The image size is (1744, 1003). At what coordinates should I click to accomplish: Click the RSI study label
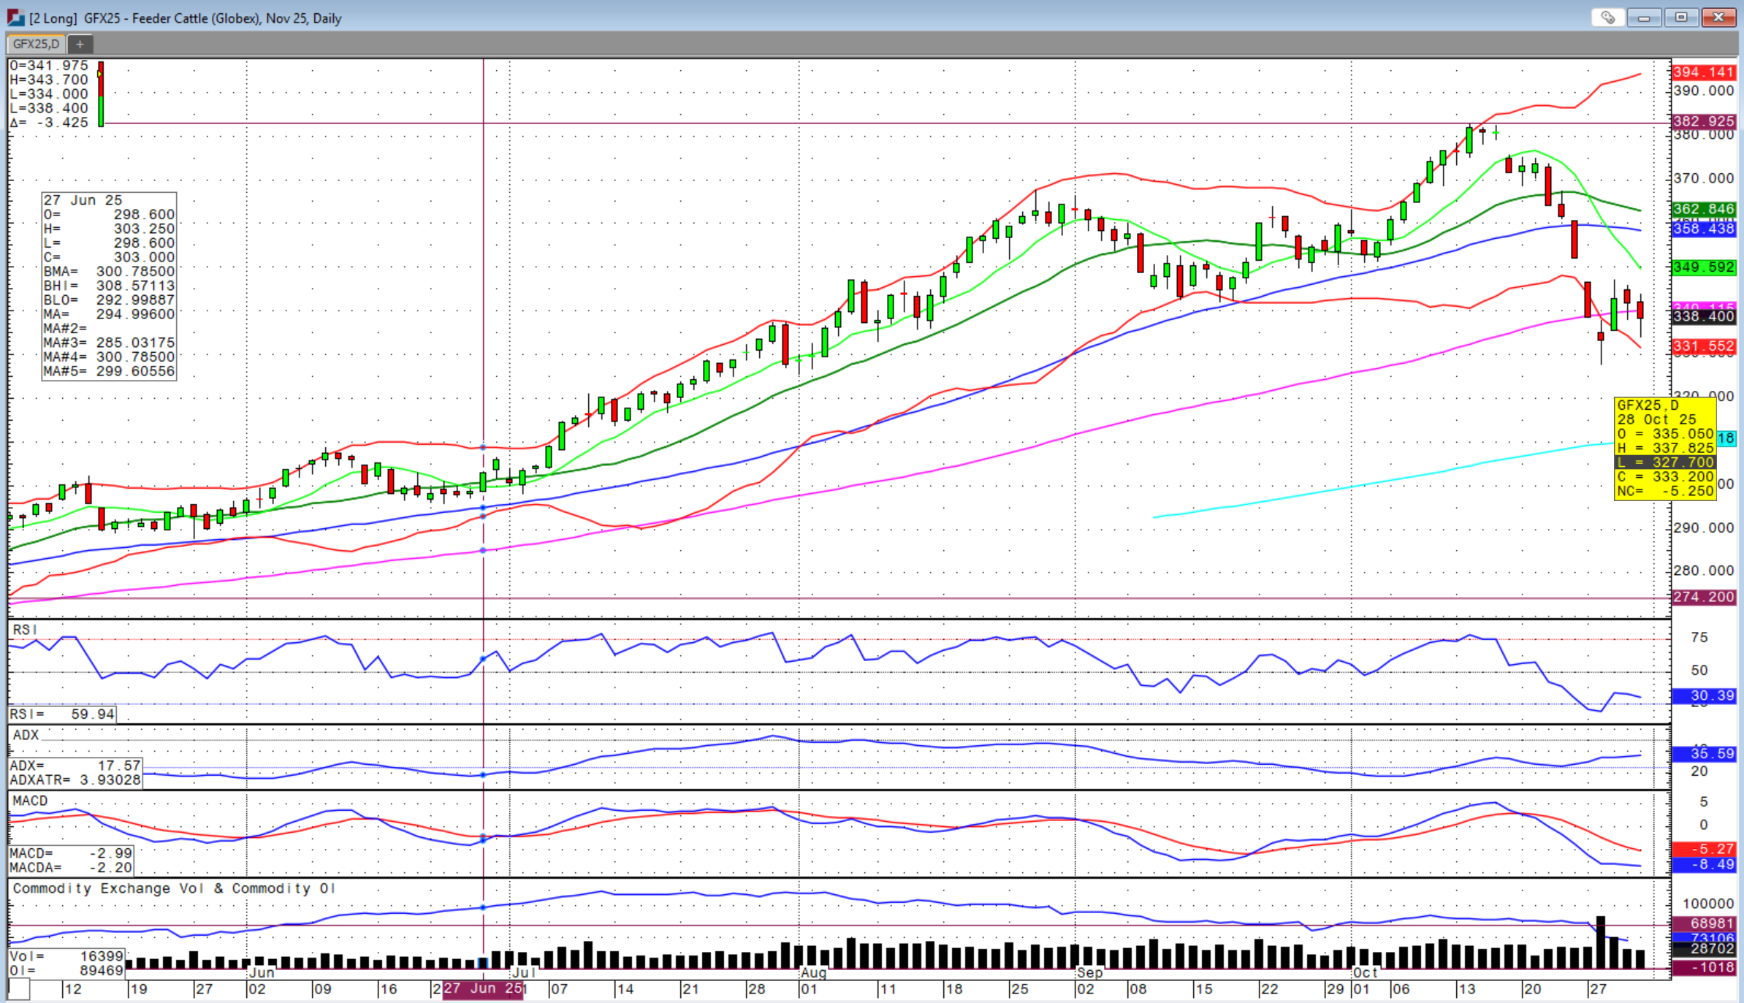[x=25, y=630]
